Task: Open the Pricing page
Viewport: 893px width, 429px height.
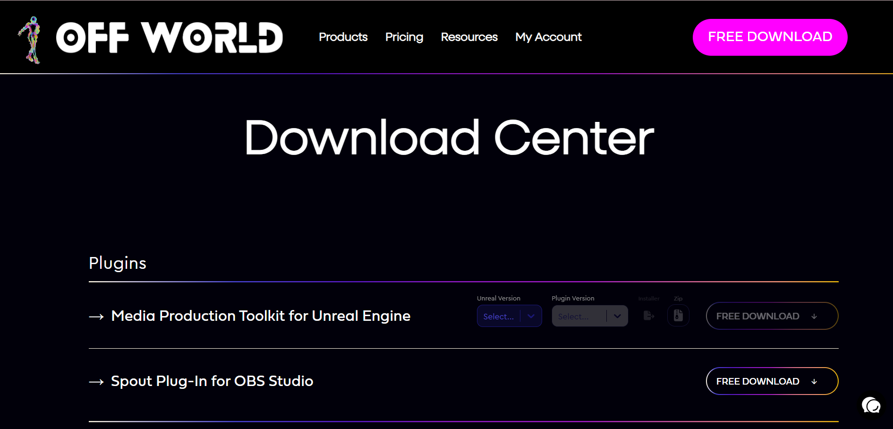Action: [404, 37]
